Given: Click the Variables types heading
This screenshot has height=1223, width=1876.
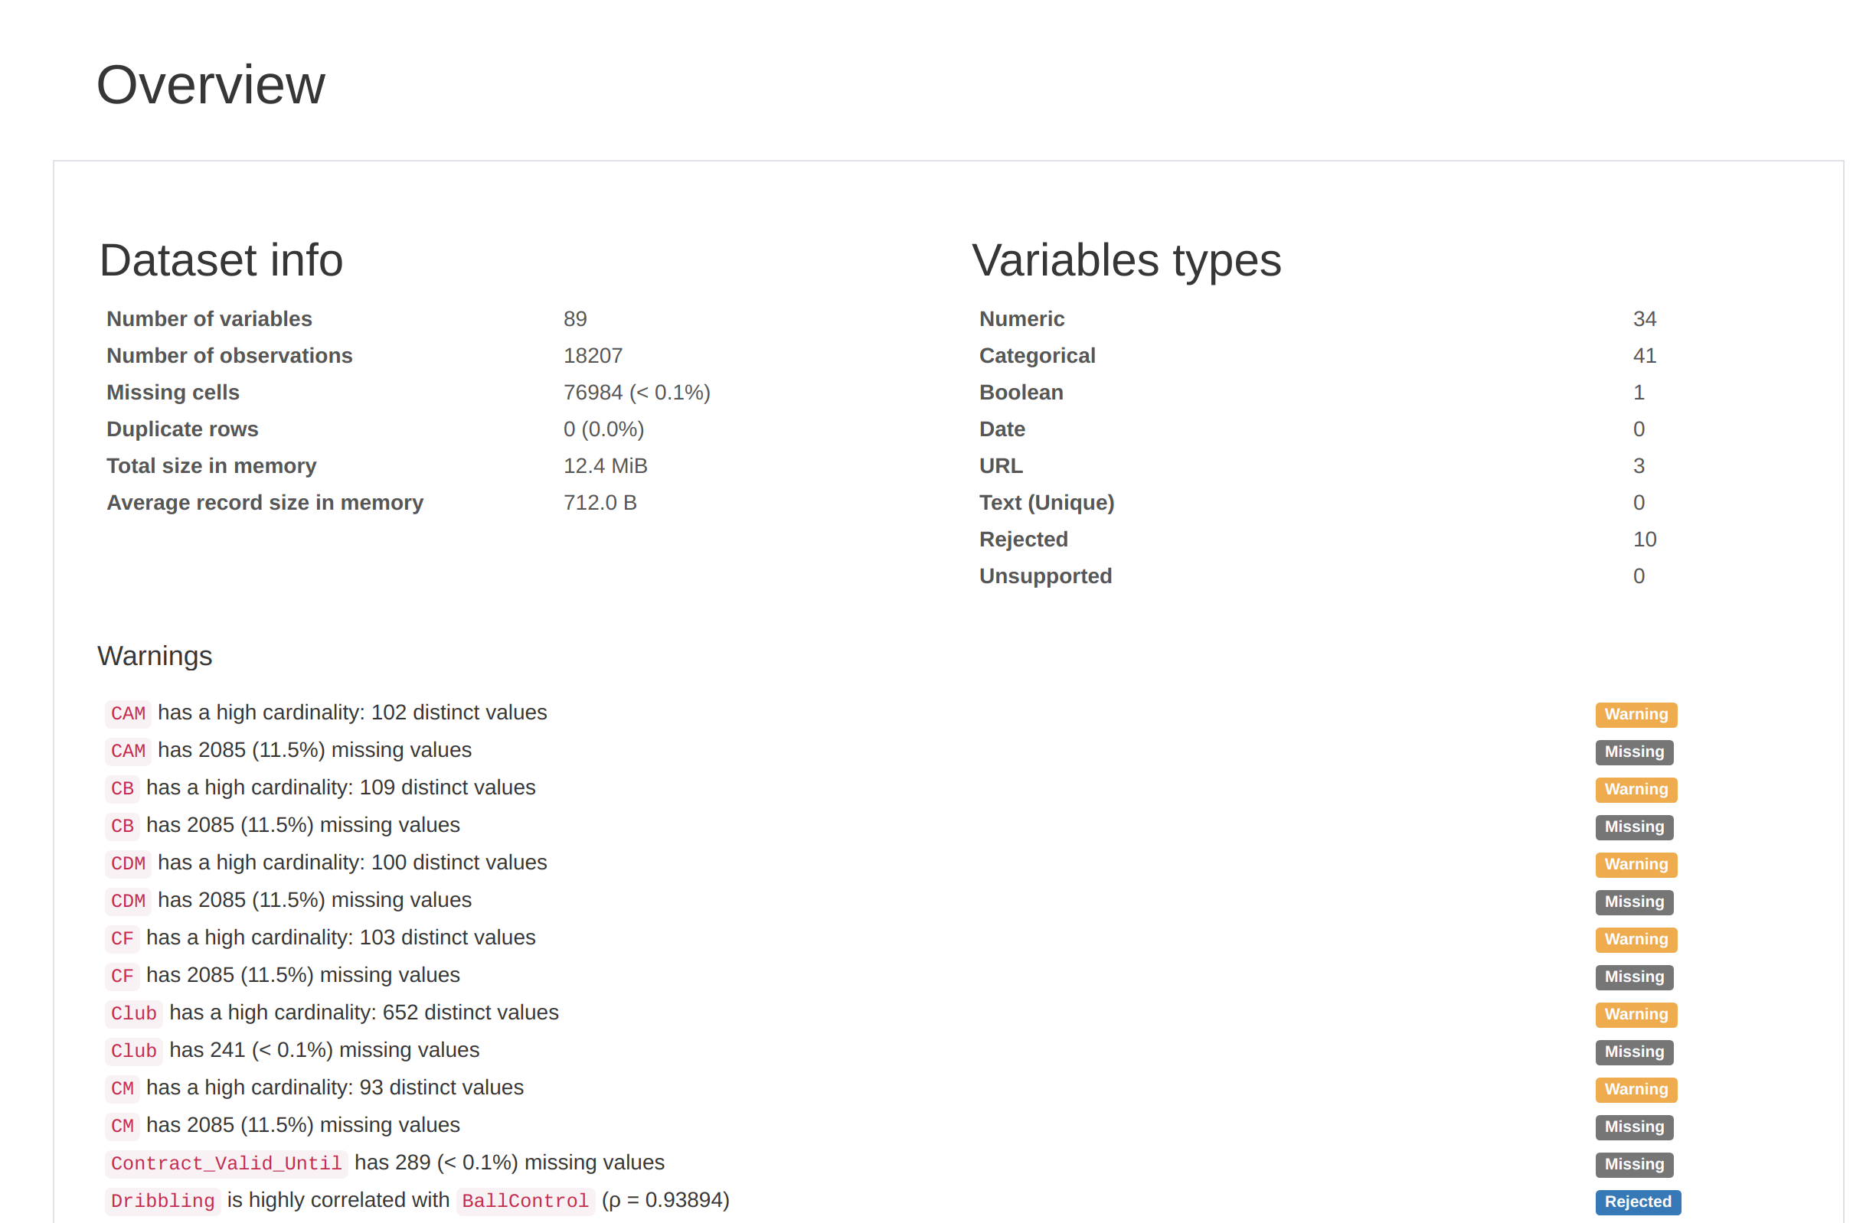Looking at the screenshot, I should (x=1126, y=260).
